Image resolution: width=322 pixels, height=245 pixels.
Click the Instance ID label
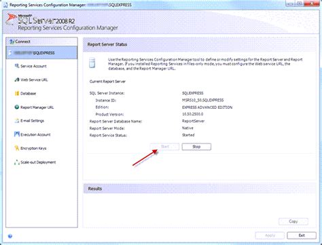(106, 100)
